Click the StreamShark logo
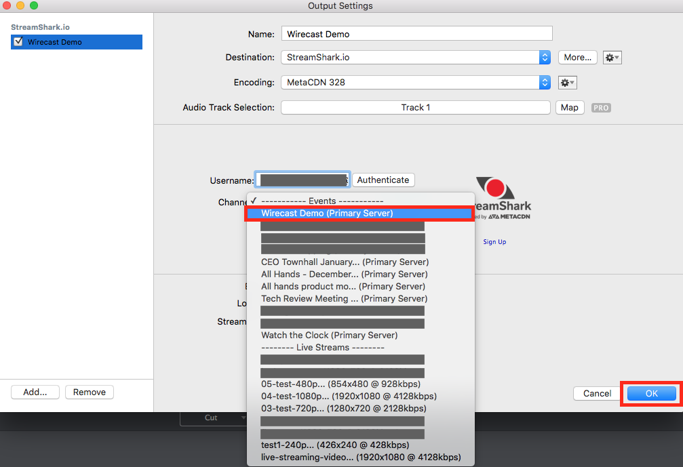Screen dimensions: 683x467 [x=503, y=198]
